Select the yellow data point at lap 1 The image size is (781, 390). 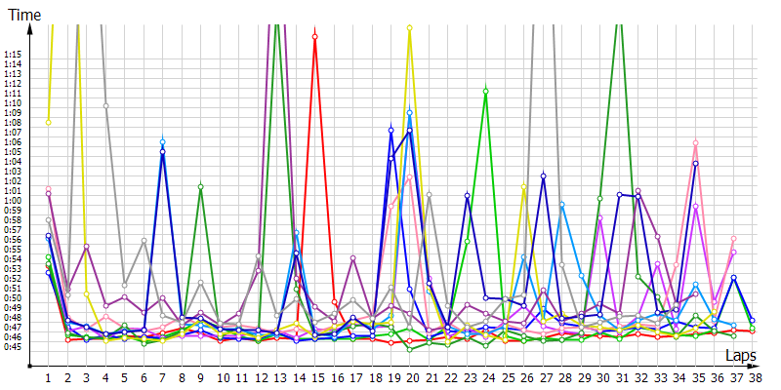[48, 122]
